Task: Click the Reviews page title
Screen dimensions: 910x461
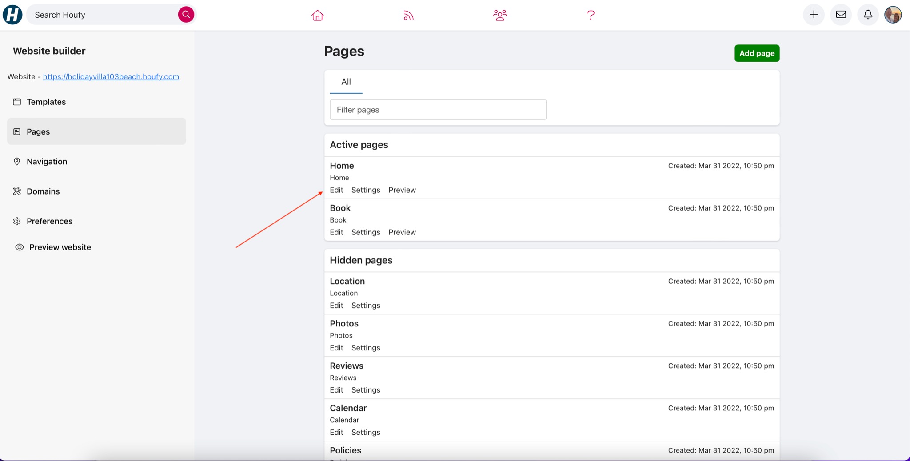Action: (347, 366)
